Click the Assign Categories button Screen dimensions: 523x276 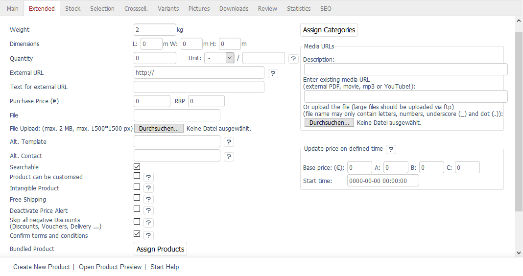point(329,30)
